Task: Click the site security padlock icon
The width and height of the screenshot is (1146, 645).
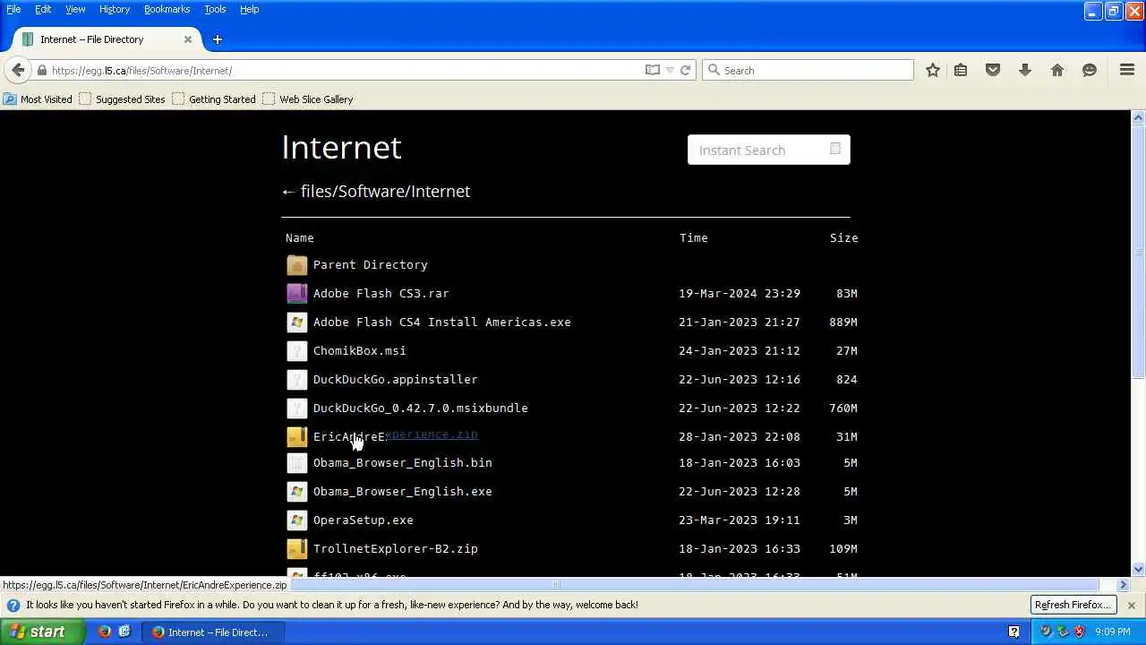Action: coord(41,70)
